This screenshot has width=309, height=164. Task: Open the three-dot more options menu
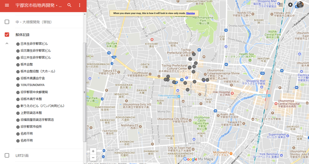80,5
